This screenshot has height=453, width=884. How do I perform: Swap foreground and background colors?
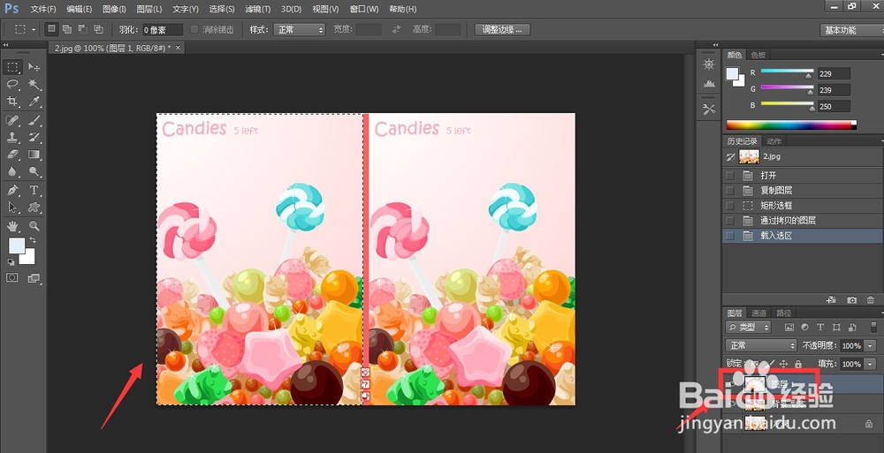pos(33,240)
